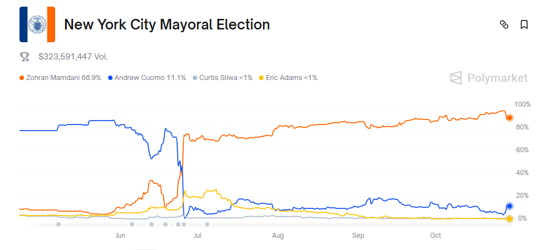Click the orange endpoint marker on Mamdani line
This screenshot has width=537, height=250.
pos(509,117)
